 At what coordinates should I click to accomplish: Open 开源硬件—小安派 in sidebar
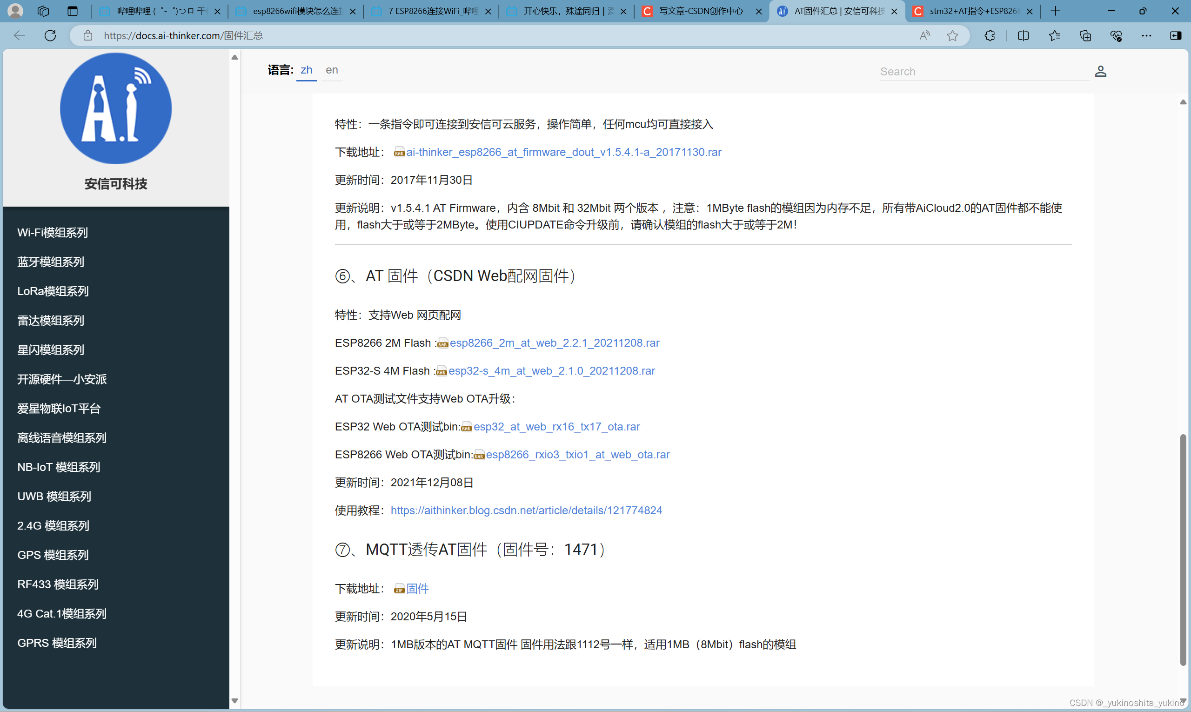pyautogui.click(x=62, y=379)
